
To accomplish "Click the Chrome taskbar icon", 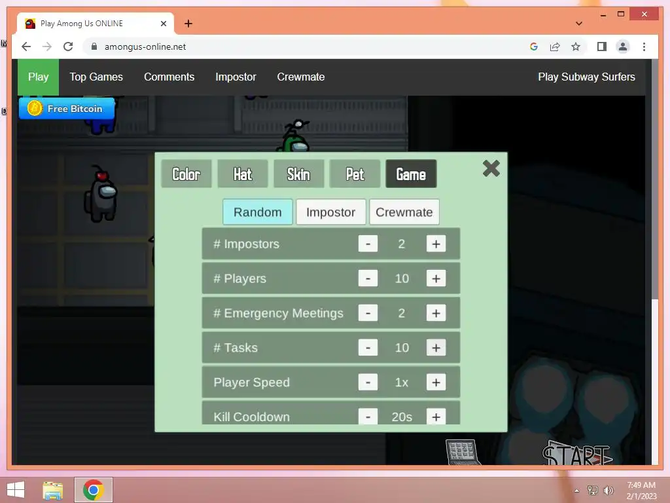I will point(94,490).
